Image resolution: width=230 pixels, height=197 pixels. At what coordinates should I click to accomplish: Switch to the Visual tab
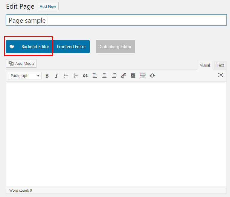(205, 65)
